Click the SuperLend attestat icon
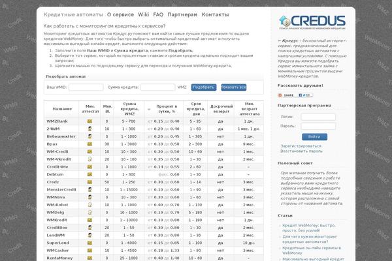Image resolution: width=392 pixels, height=261 pixels. click(90, 243)
